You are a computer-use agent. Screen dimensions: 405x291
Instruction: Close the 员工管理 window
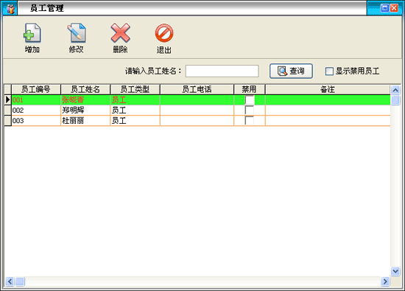394,8
